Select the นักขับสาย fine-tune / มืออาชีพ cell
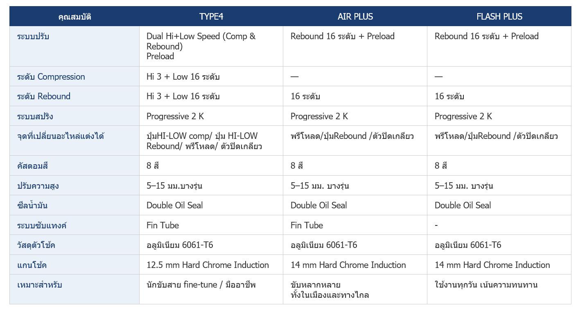This screenshot has height=317, width=587. (201, 285)
